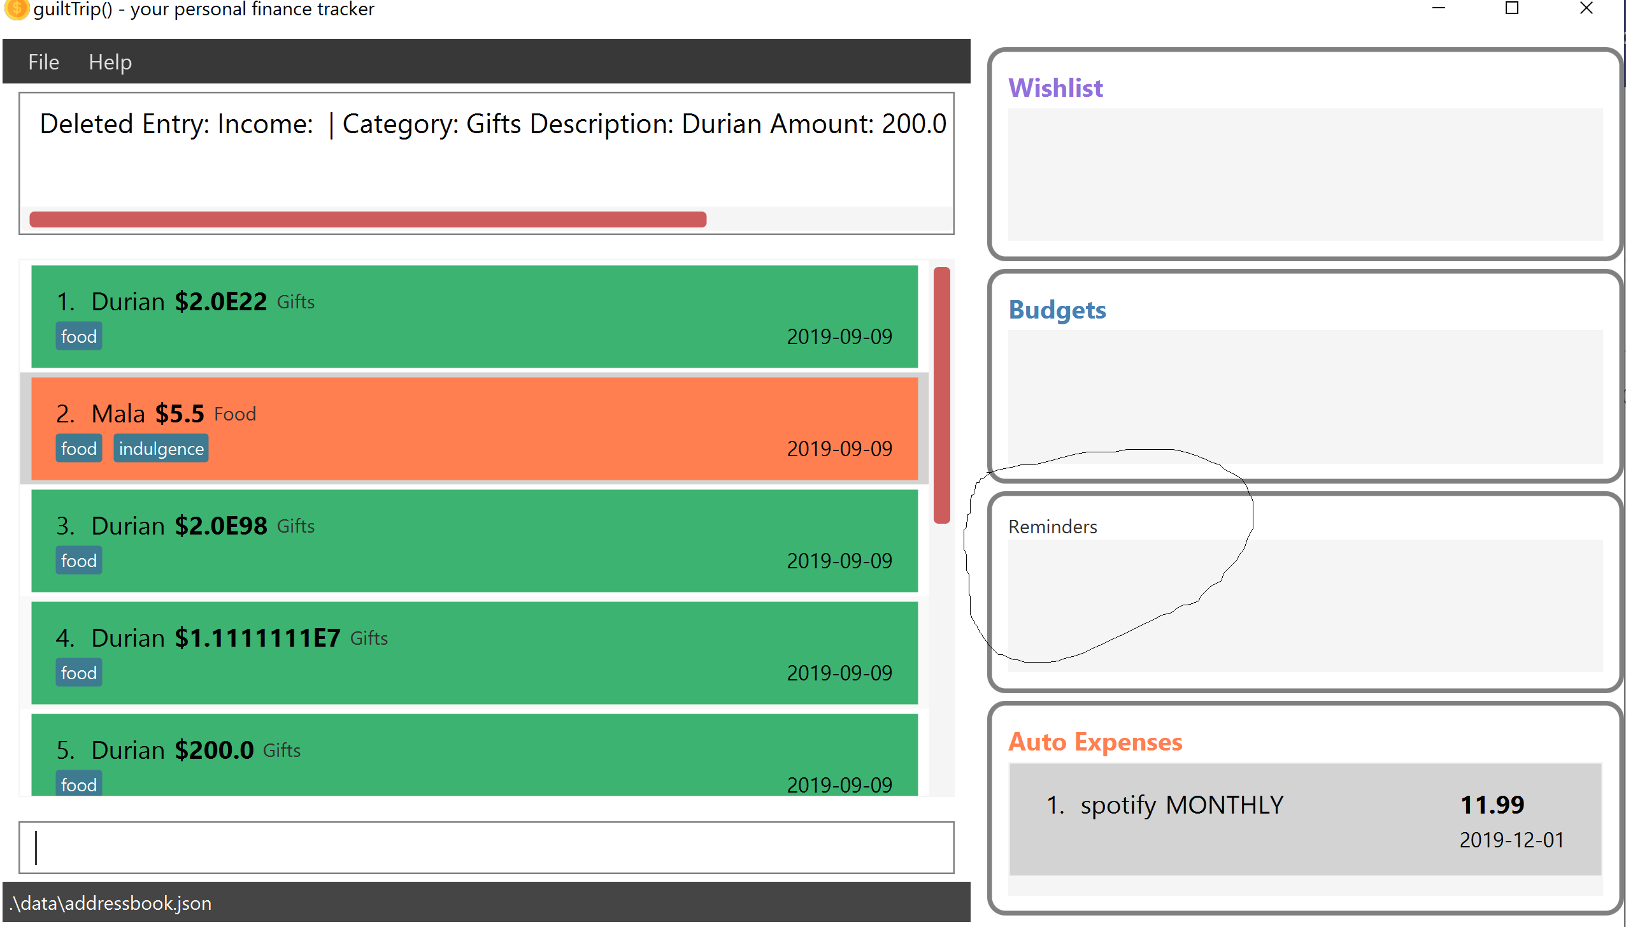Select the first Durian $2.0E22 entry
The width and height of the screenshot is (1626, 927).
474,317
